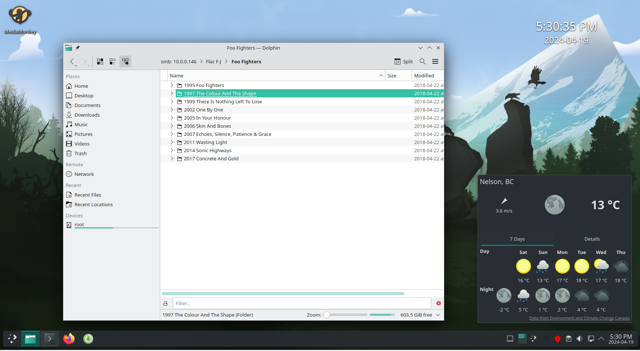The image size is (640, 351).
Task: Open volume control in system tray
Action: pyautogui.click(x=580, y=338)
